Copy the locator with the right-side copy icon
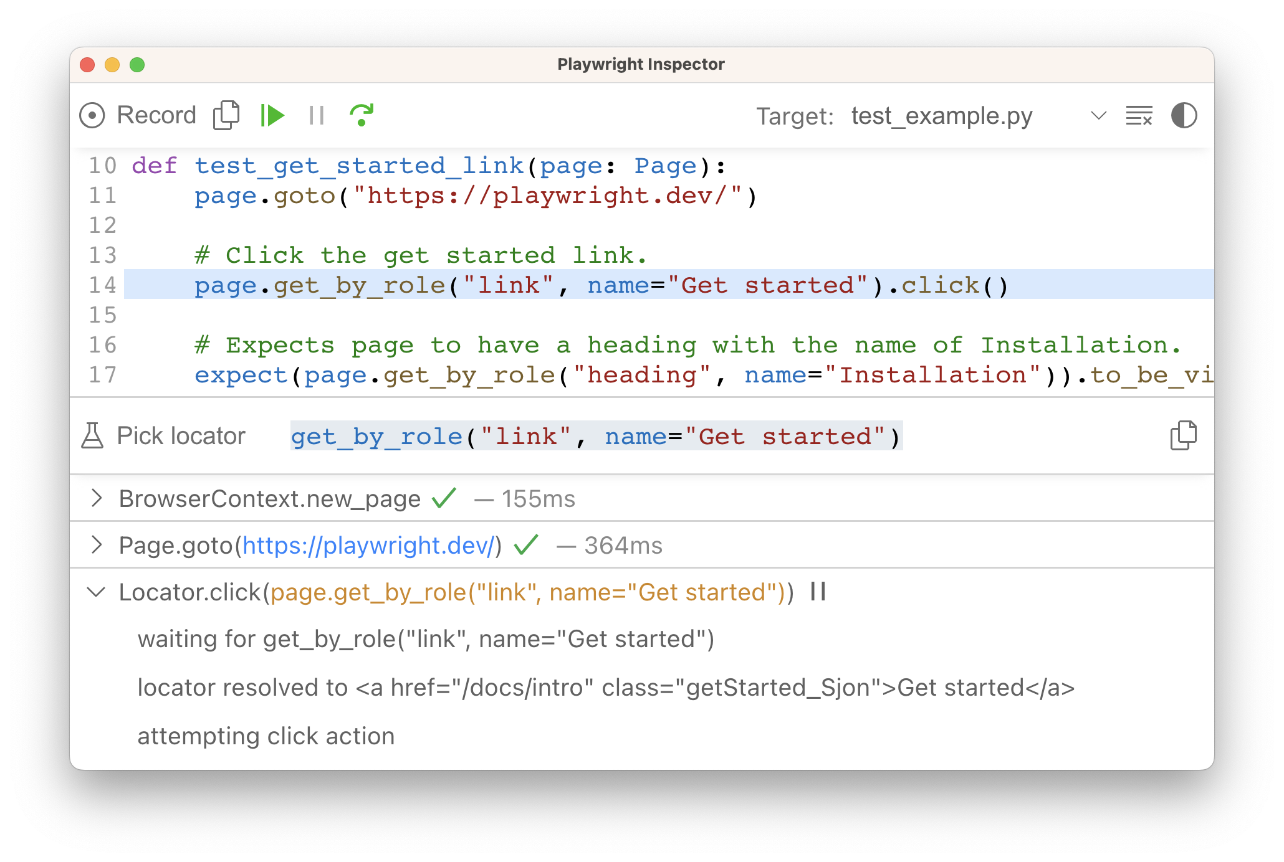The height and width of the screenshot is (862, 1284). tap(1182, 436)
